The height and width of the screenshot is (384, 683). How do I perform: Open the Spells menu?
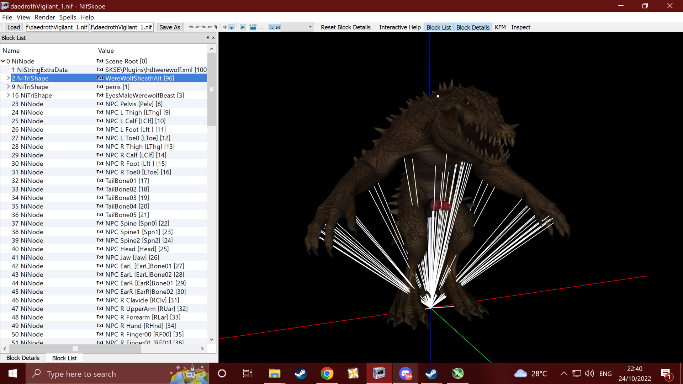click(x=68, y=17)
